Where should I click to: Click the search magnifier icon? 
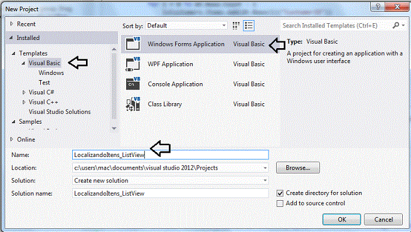coord(396,25)
